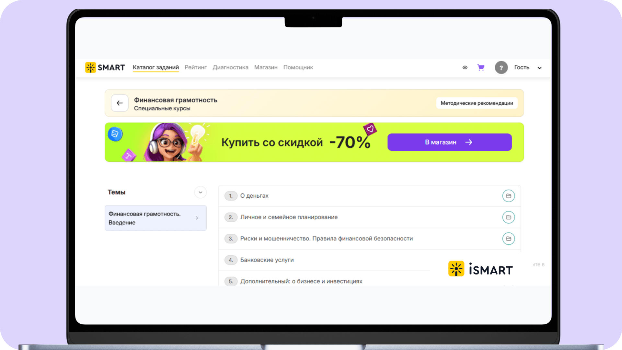Click the В магазин button
Image resolution: width=622 pixels, height=350 pixels.
pyautogui.click(x=449, y=142)
